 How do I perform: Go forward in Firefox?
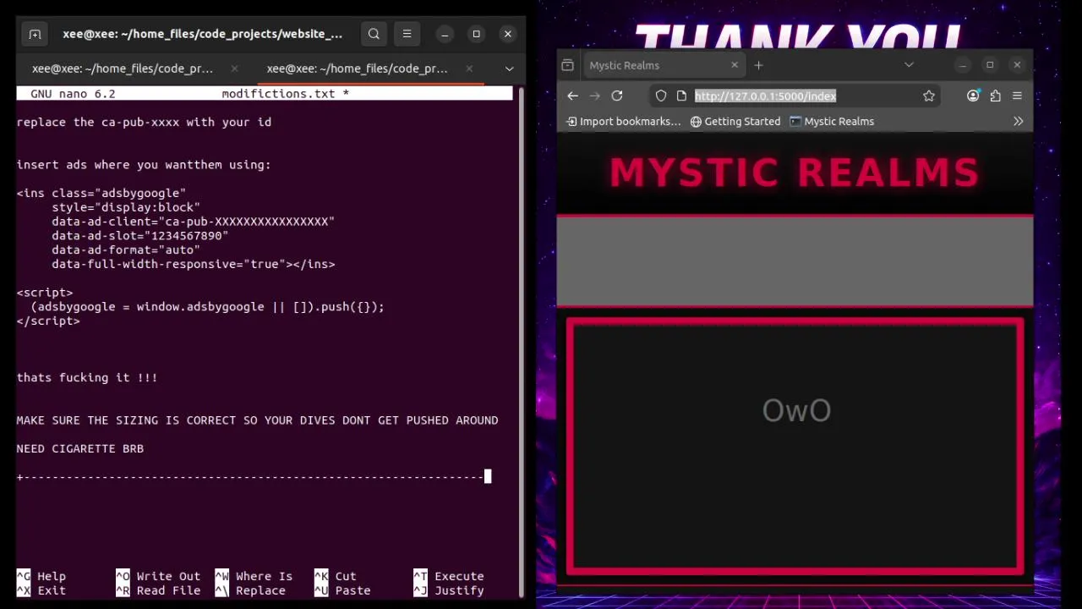(594, 96)
